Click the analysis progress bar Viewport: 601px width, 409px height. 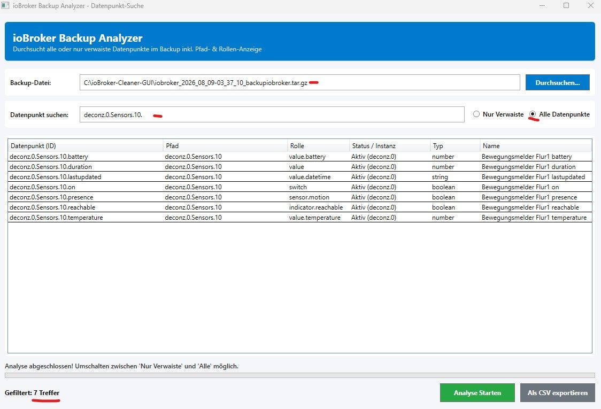click(300, 375)
